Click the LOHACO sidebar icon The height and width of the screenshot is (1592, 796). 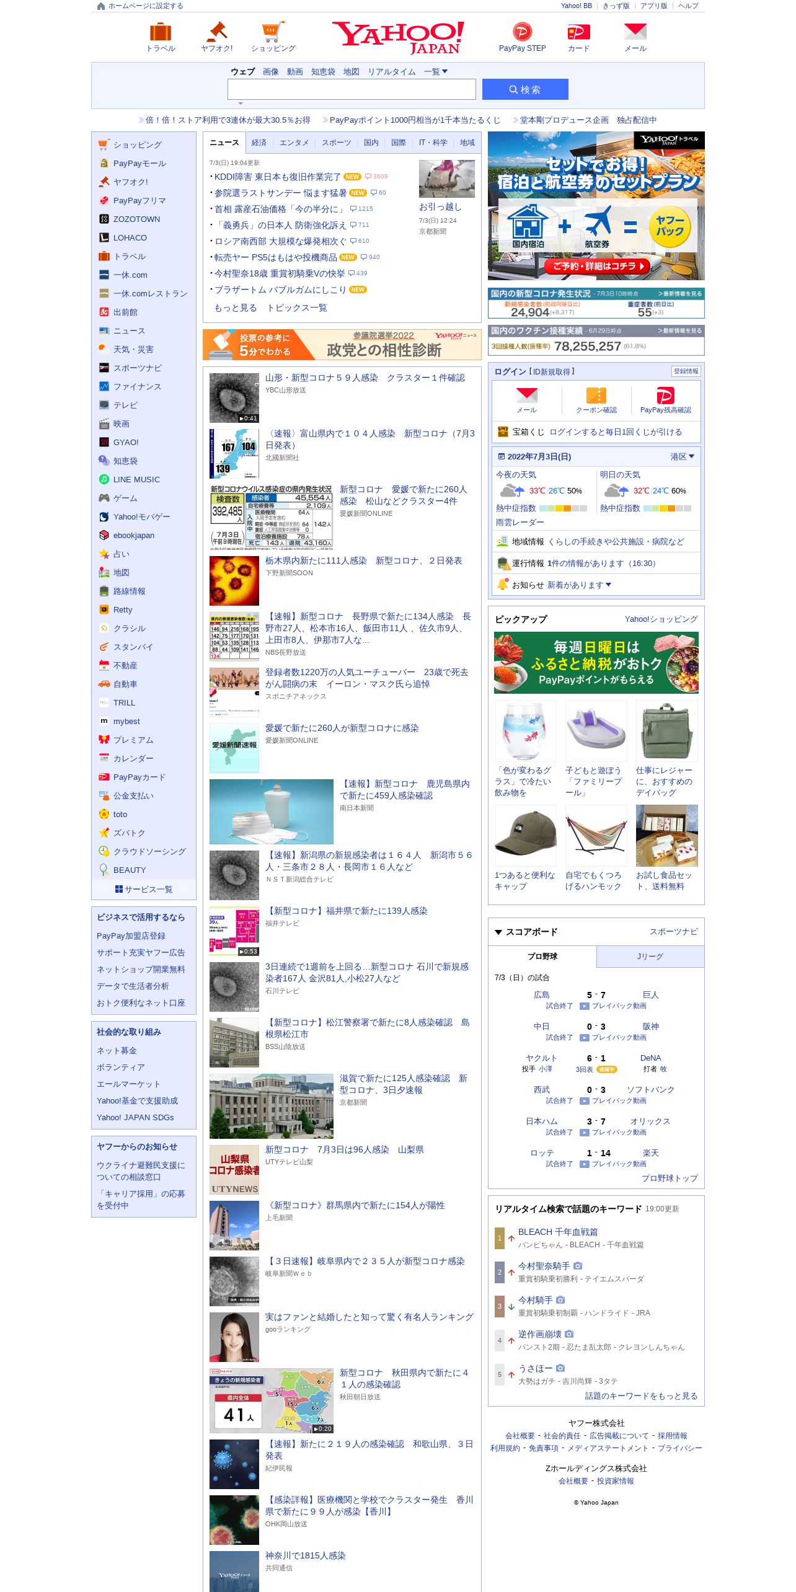click(104, 237)
